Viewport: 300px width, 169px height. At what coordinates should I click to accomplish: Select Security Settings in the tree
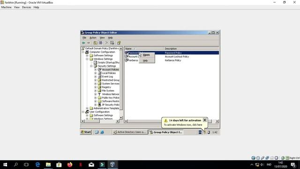pyautogui.click(x=107, y=66)
